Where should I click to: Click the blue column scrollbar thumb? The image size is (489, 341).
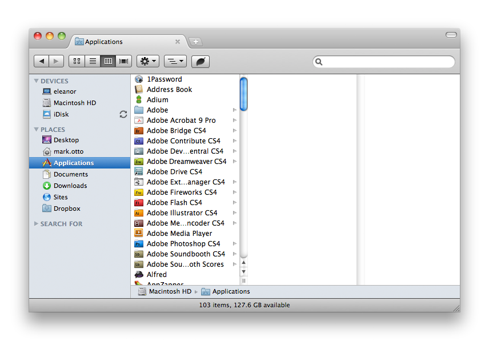(x=244, y=94)
